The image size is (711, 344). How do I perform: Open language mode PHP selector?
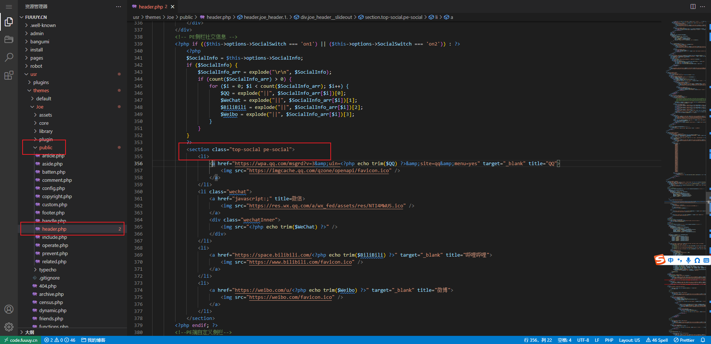609,340
